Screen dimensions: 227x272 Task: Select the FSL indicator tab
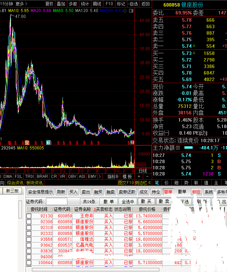[x=19, y=177]
